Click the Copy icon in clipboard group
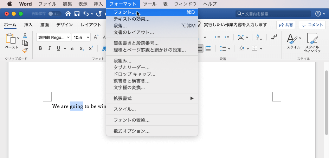 (25, 43)
